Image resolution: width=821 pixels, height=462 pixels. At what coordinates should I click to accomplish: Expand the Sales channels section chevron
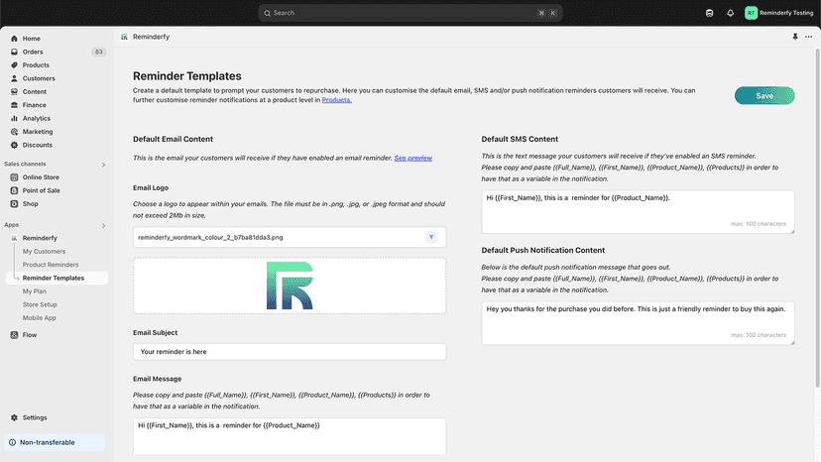pos(103,165)
